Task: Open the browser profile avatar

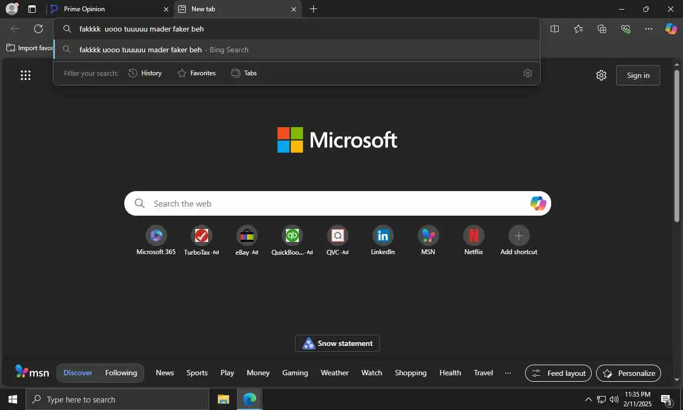Action: pyautogui.click(x=12, y=9)
